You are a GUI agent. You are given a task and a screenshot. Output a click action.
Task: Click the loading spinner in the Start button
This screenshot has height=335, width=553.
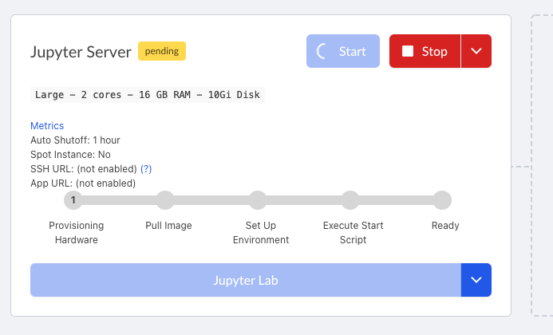pos(322,51)
